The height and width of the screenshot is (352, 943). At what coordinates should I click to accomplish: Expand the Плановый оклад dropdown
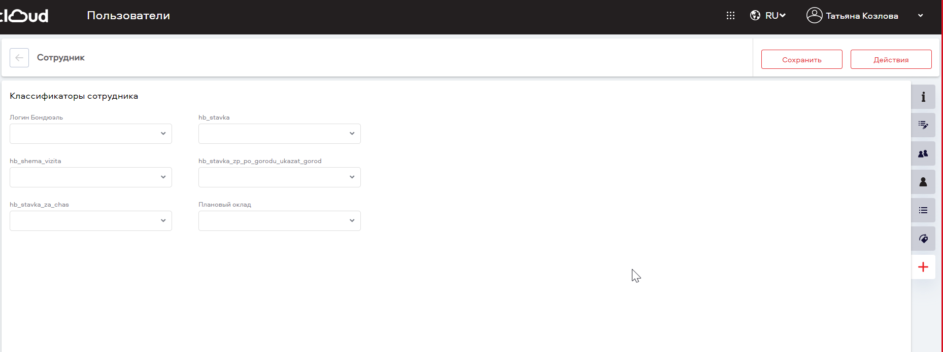tap(280, 221)
